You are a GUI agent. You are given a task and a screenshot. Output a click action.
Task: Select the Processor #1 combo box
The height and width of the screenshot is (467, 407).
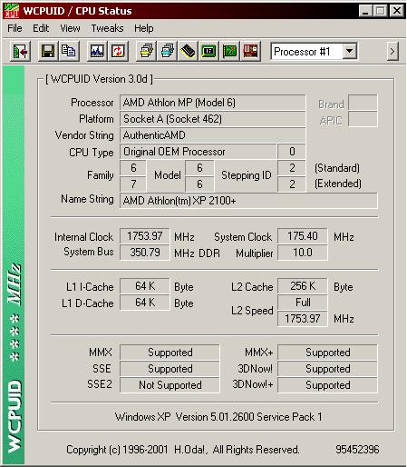[315, 52]
